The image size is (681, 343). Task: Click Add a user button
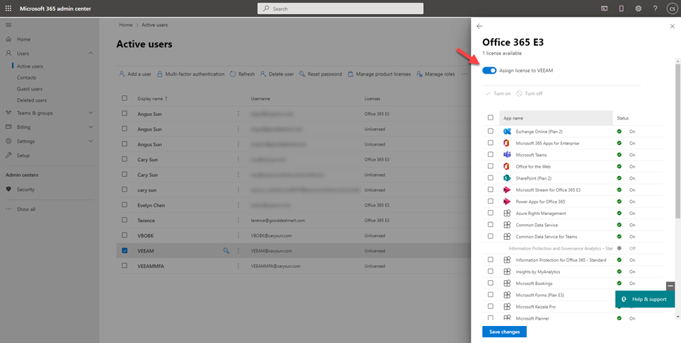click(135, 74)
